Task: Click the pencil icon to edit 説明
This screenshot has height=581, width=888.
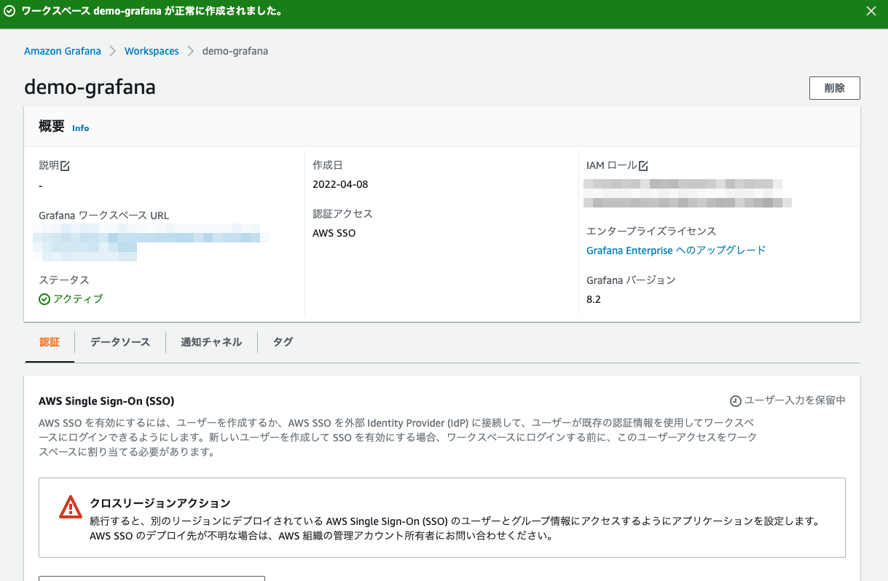Action: coord(66,165)
